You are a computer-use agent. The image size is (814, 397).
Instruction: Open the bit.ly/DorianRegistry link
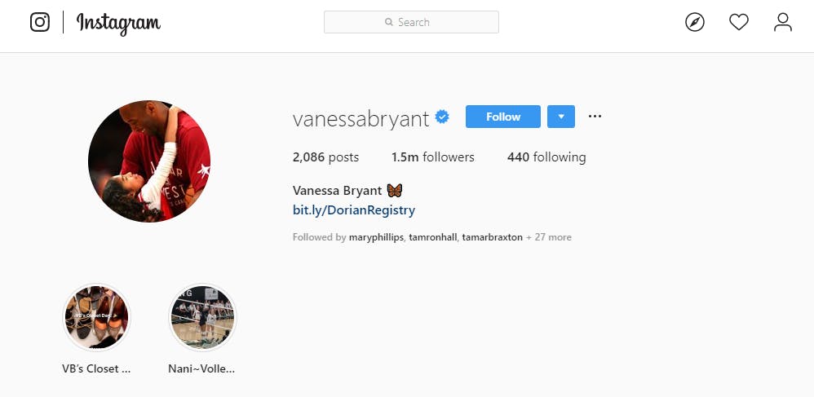(353, 210)
